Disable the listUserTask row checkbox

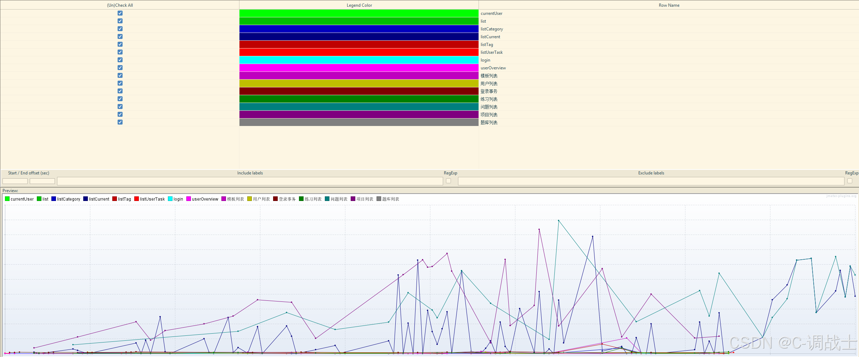point(120,52)
